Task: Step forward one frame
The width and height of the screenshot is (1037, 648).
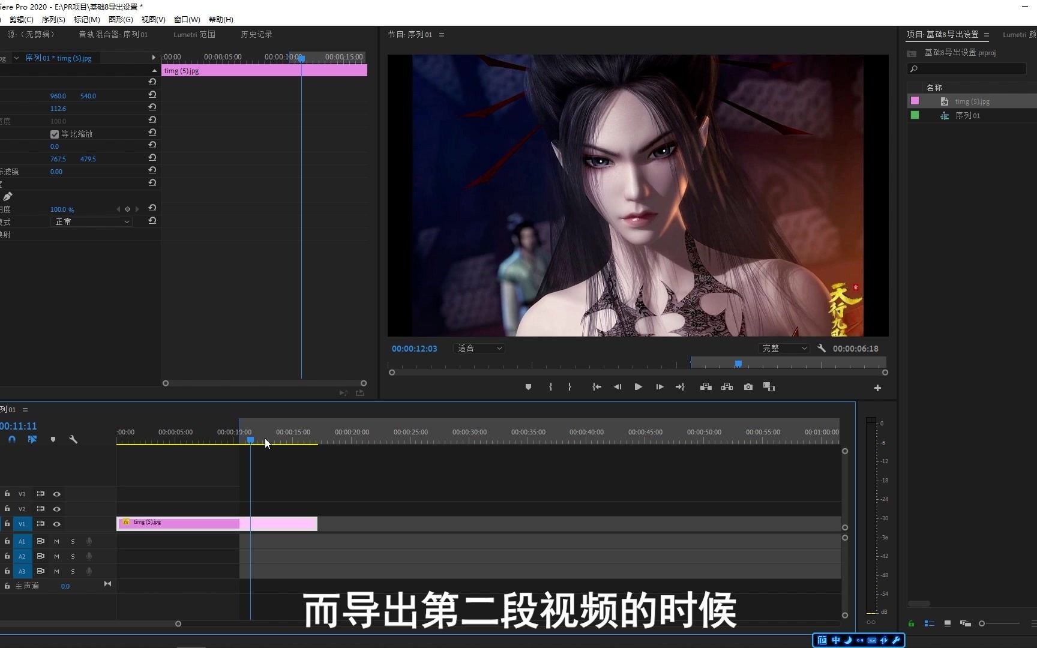Action: 660,387
